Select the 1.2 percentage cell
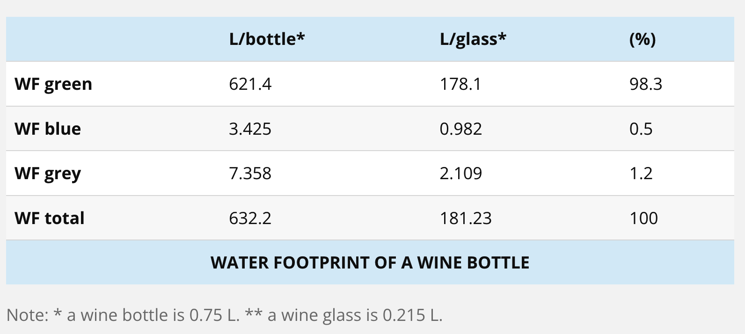 tap(641, 174)
